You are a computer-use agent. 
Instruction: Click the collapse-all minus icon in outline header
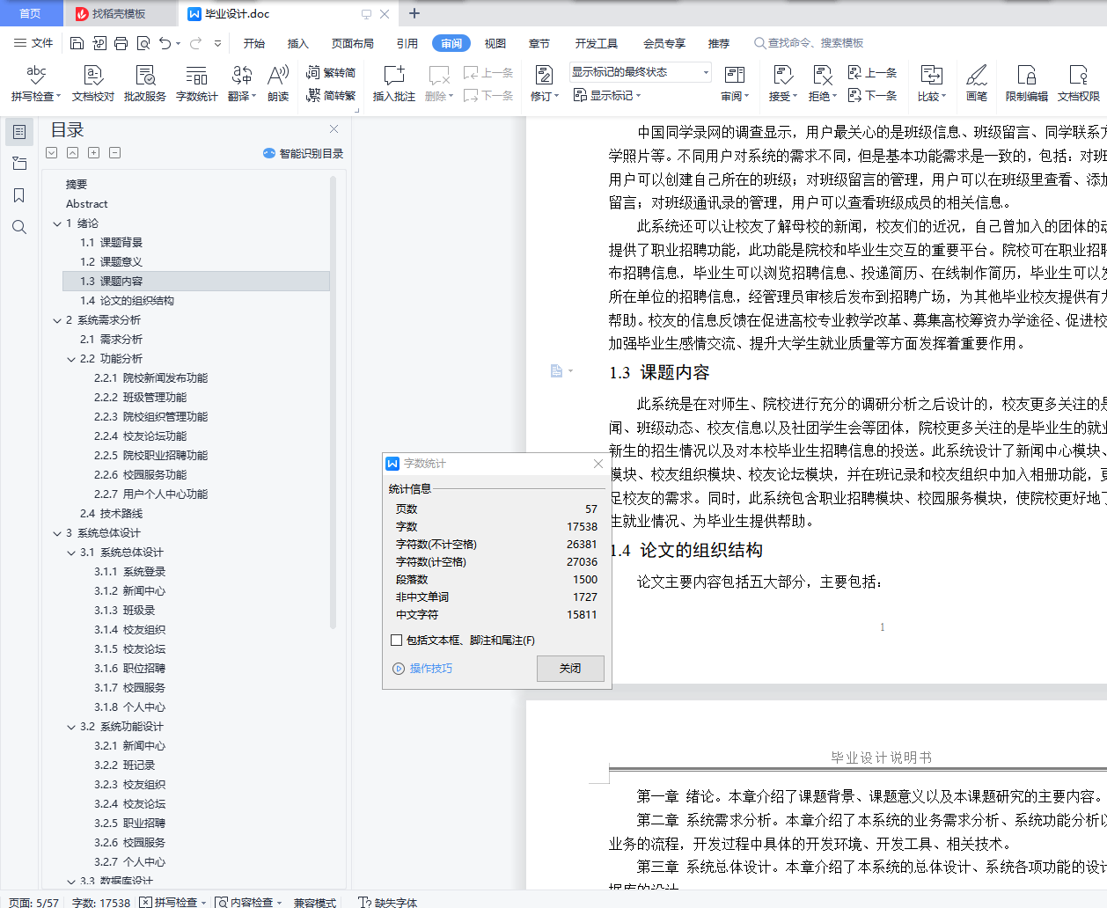114,153
